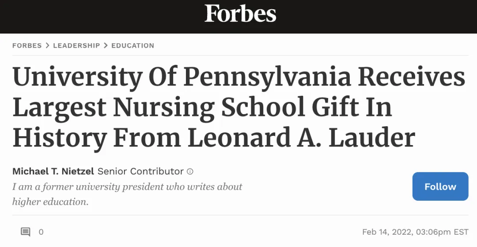477x247 pixels.
Task: Click 'Leonard A. Lauder' in the headline
Action: point(302,137)
